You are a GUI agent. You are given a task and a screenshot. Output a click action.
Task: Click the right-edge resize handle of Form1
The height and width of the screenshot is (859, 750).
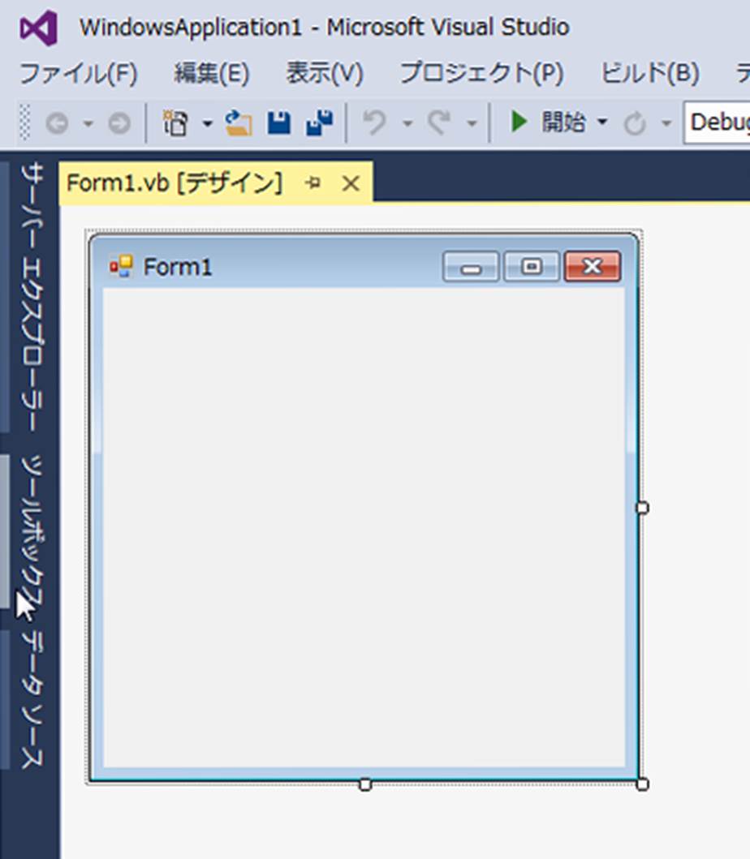[642, 508]
